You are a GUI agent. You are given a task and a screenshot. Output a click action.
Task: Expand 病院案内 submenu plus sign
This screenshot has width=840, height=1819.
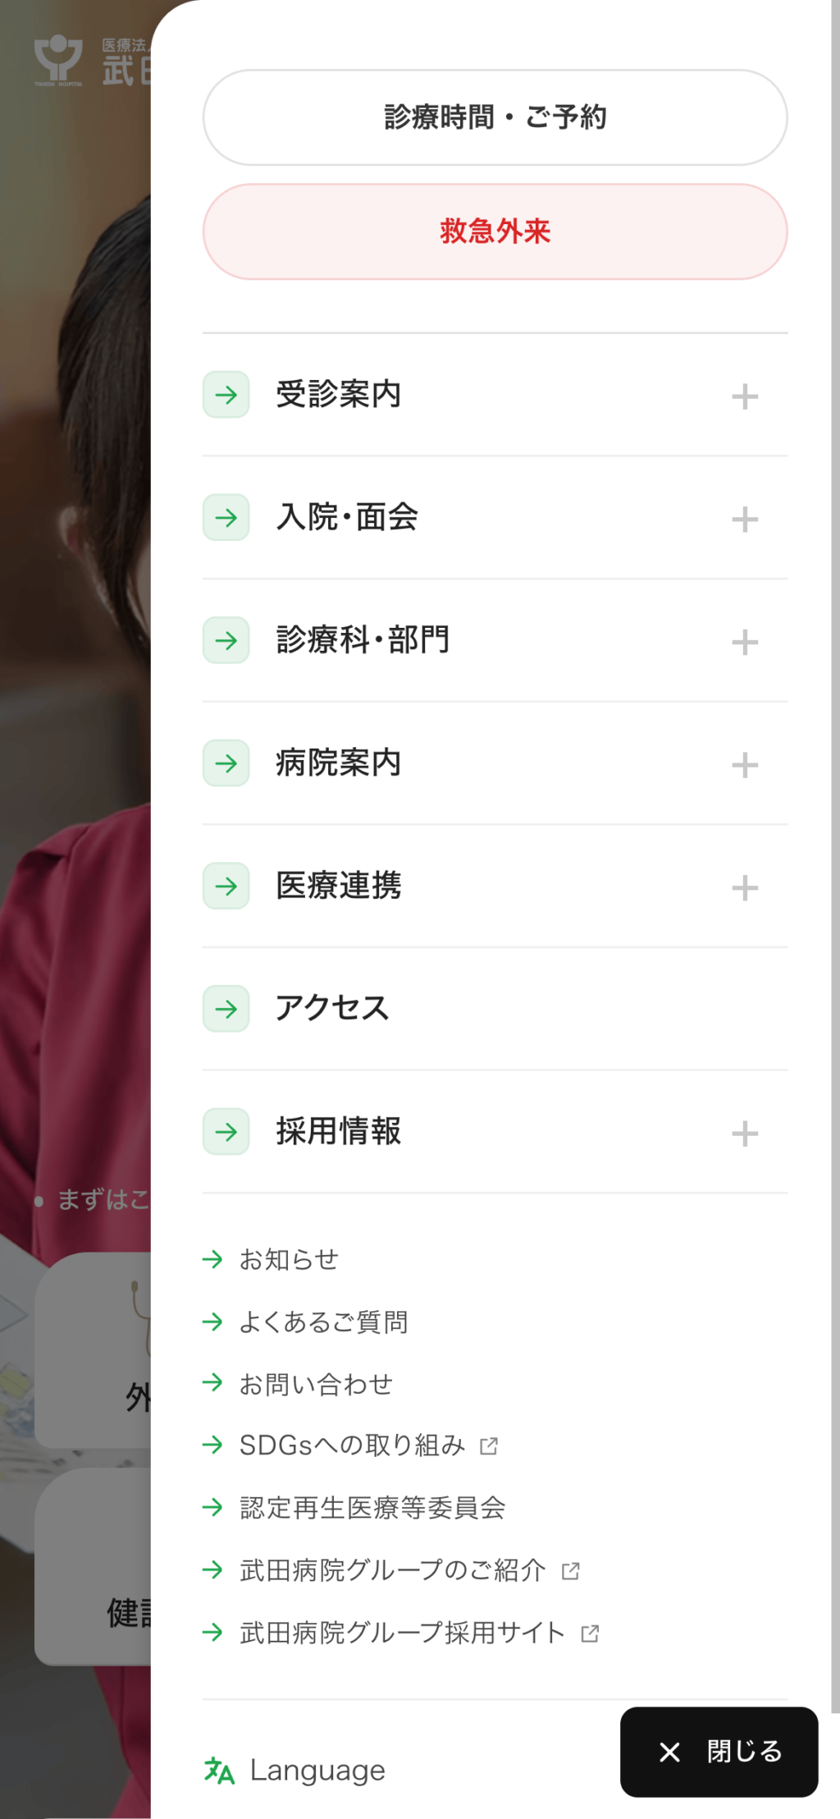[x=745, y=765]
